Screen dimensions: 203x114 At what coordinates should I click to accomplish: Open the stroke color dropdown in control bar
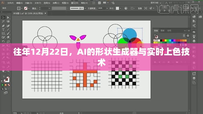29,8
